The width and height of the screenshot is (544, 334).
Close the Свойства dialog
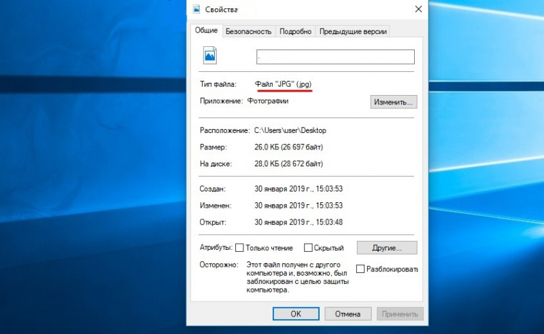coord(418,10)
